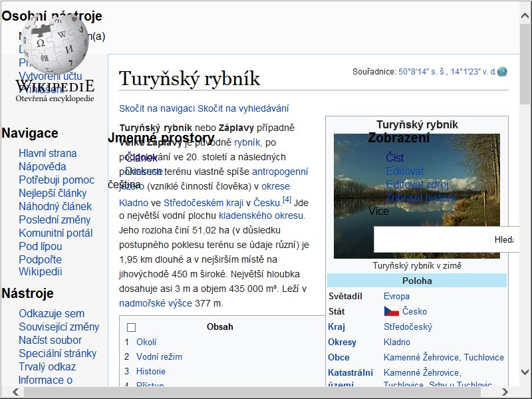The width and height of the screenshot is (532, 399).
Task: Open the Více dropdown menu
Action: point(378,211)
